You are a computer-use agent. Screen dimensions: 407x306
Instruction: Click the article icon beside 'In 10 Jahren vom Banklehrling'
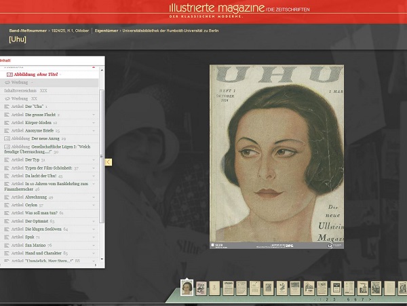pyautogui.click(x=7, y=184)
